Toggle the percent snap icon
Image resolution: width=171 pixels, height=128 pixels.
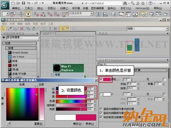point(50,14)
